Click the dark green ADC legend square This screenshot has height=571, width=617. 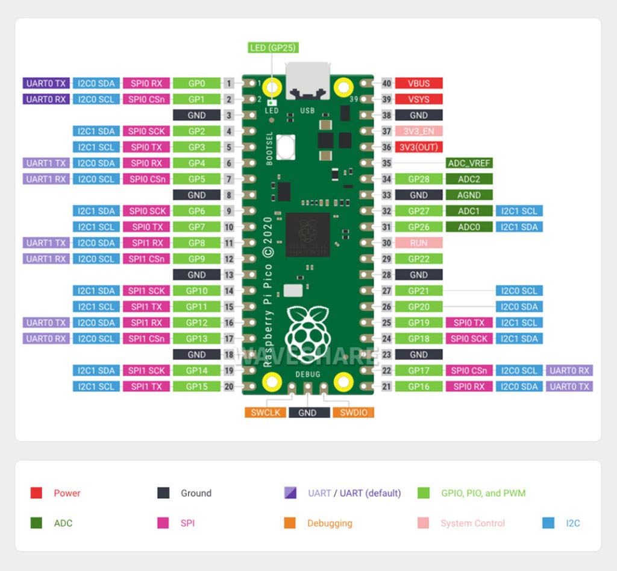[36, 523]
